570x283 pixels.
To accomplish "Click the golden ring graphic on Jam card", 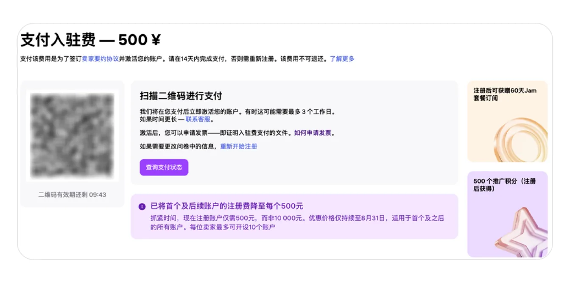I will click(521, 140).
